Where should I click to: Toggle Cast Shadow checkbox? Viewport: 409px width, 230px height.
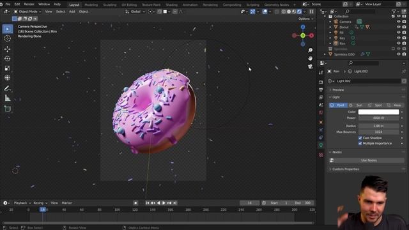point(360,138)
